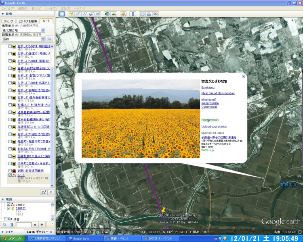Click the Places panel down arrow button
This screenshot has height=242, width=303.
(42, 225)
